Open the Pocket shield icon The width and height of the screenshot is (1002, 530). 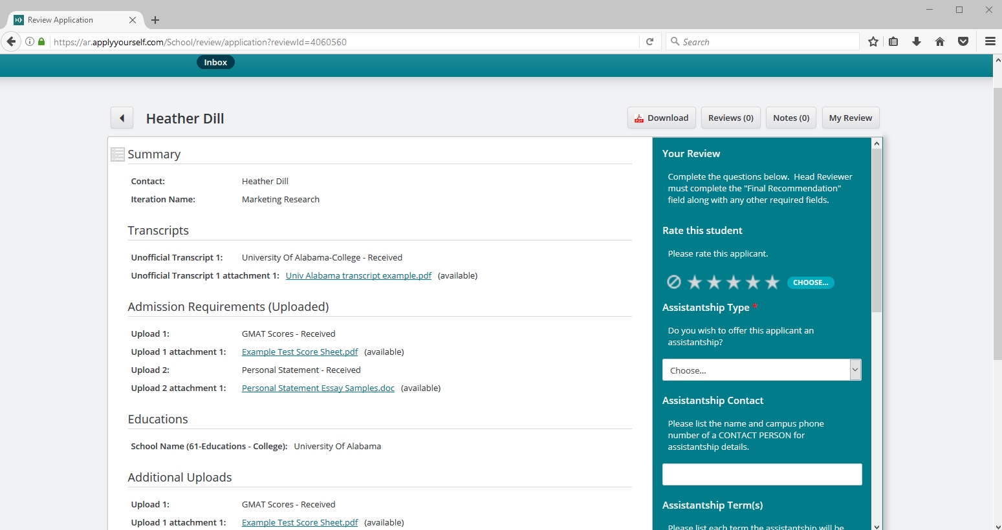tap(963, 42)
